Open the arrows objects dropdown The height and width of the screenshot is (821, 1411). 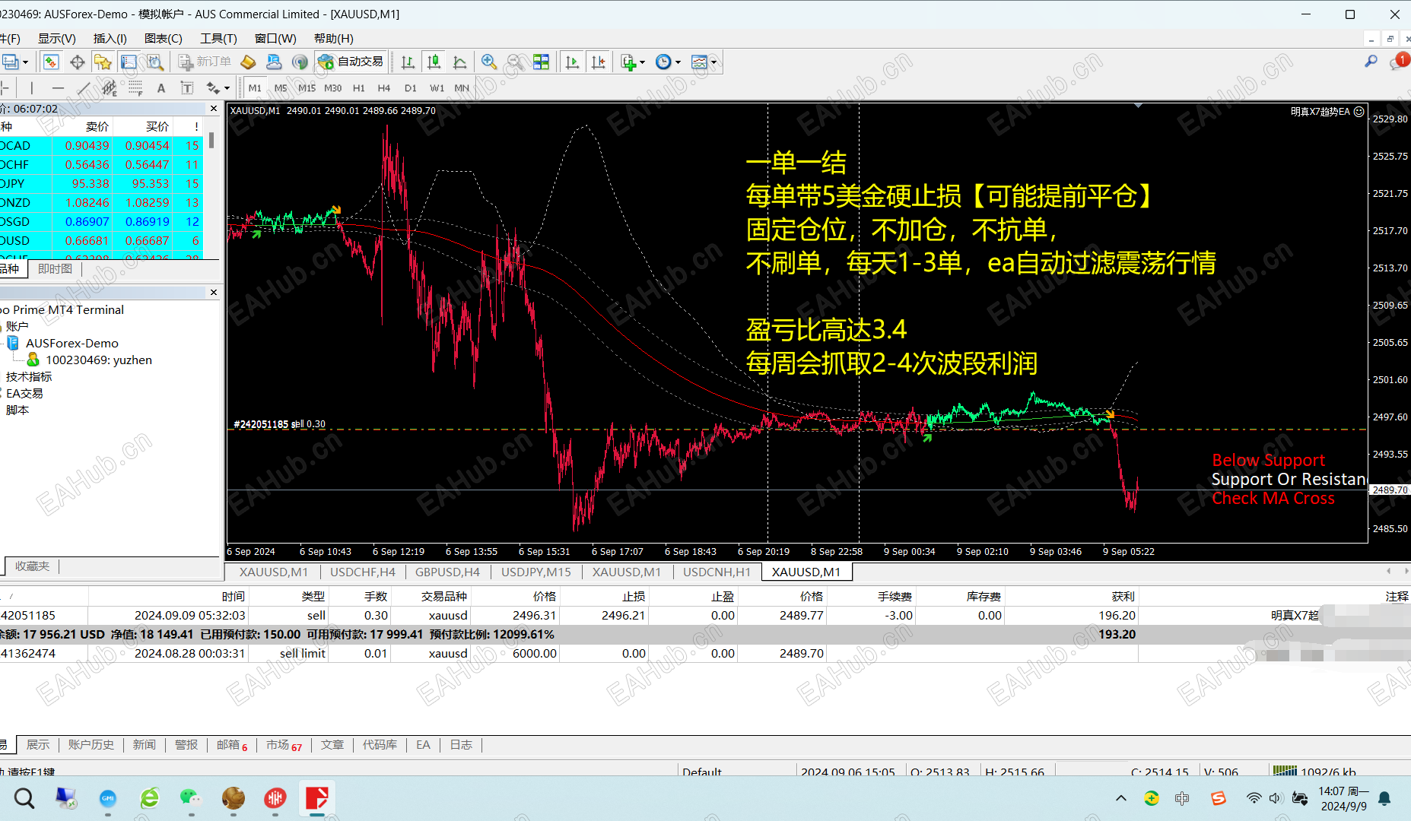(x=218, y=88)
